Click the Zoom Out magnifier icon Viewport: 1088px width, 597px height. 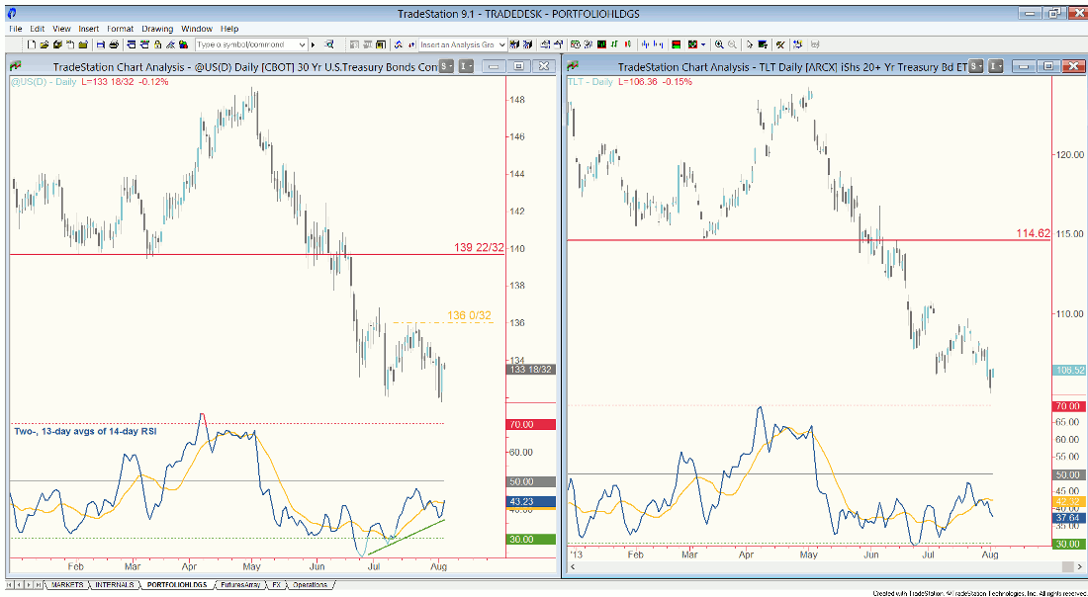[732, 44]
